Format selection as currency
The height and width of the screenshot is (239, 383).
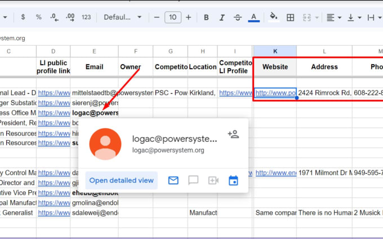(x=23, y=17)
